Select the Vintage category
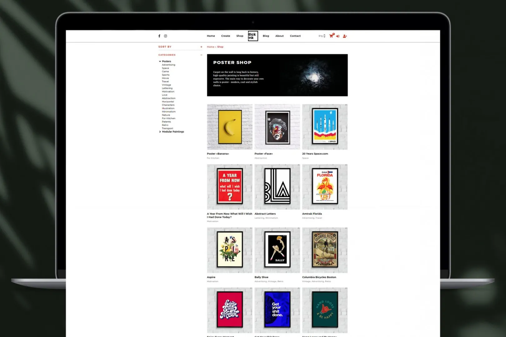The width and height of the screenshot is (506, 337). 166,85
